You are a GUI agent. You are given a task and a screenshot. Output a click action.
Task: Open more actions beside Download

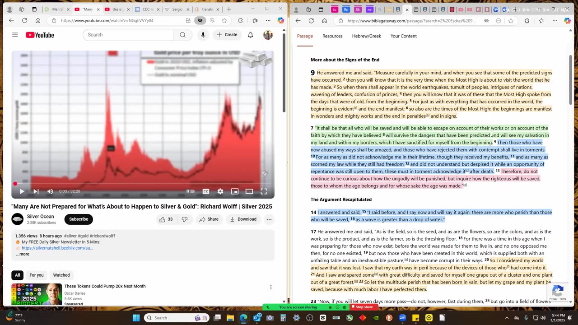tap(269, 219)
